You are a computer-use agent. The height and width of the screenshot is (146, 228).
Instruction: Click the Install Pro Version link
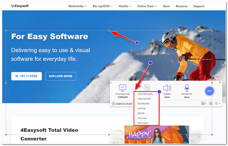[124, 104]
